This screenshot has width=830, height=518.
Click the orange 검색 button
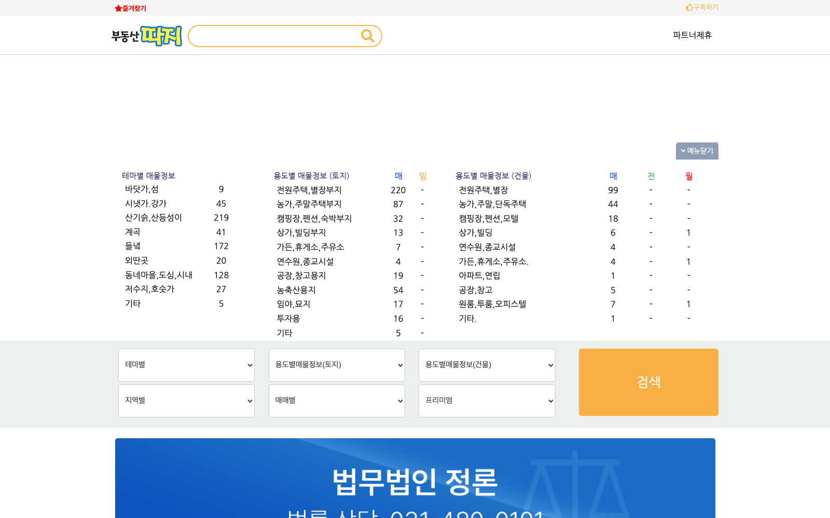tap(648, 382)
